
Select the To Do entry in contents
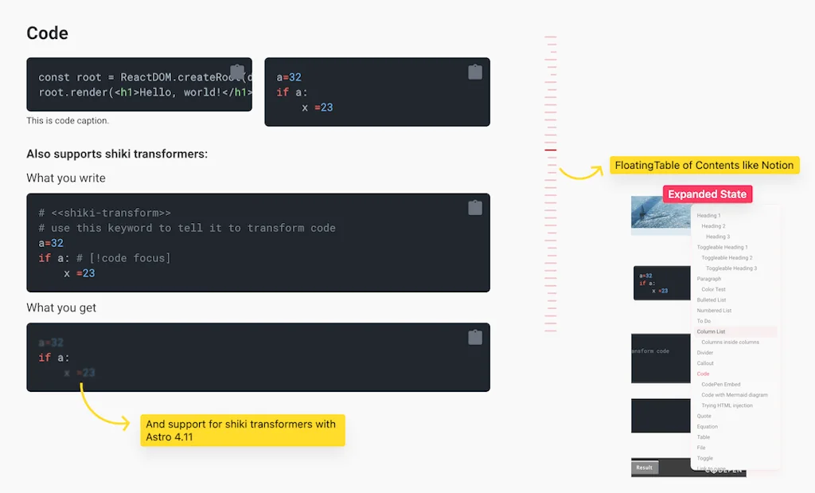(703, 320)
